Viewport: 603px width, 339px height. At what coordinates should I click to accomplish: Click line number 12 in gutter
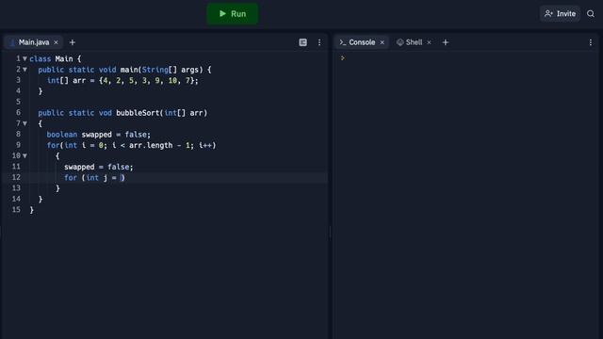16,177
